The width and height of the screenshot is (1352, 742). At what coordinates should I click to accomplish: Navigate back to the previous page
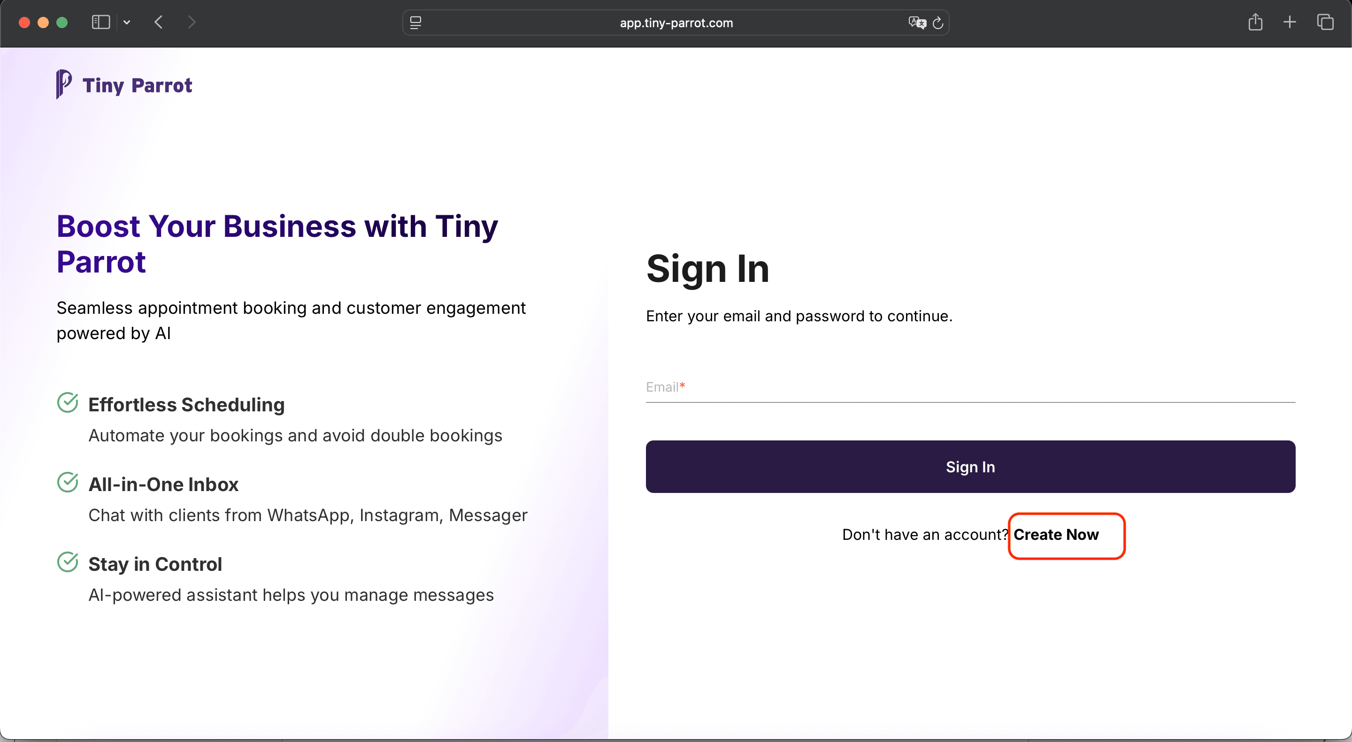coord(158,22)
